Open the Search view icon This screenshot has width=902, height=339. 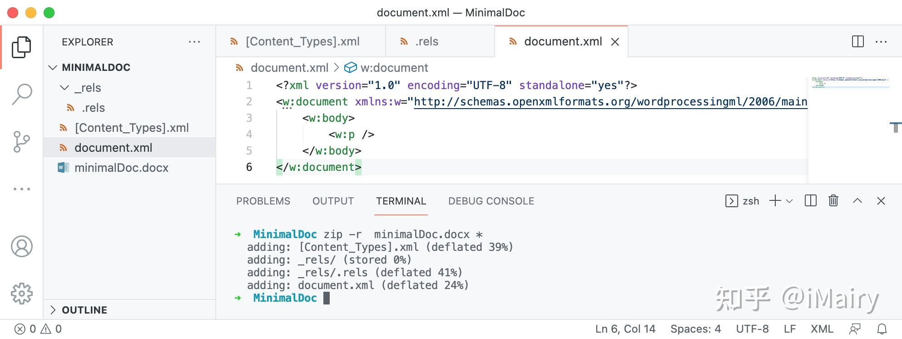(21, 95)
